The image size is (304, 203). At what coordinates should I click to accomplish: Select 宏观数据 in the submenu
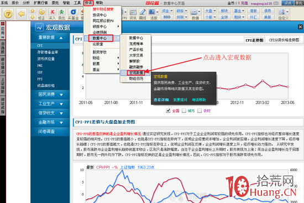tap(136, 73)
